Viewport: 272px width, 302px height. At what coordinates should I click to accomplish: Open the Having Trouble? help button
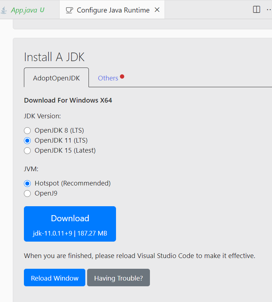click(119, 278)
